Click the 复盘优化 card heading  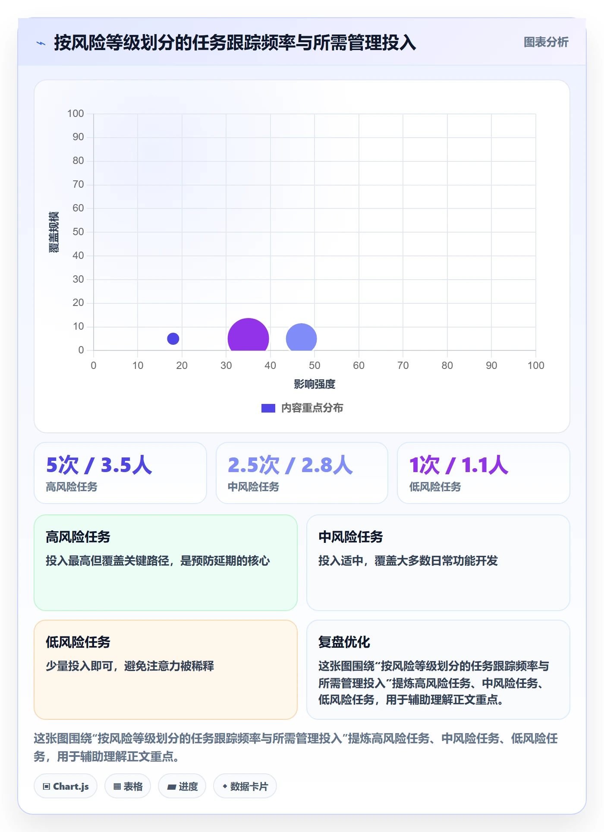point(344,642)
